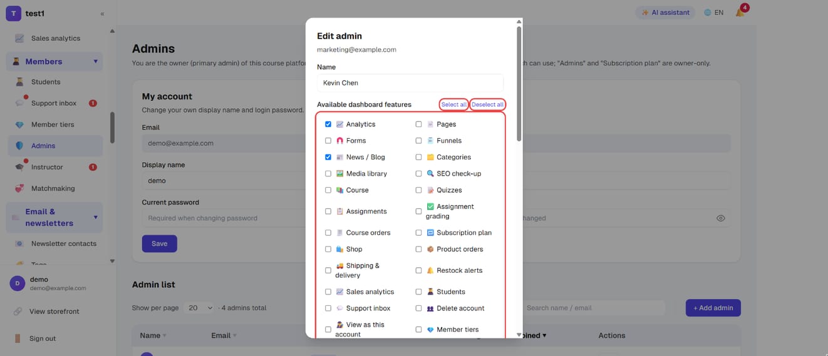Click the Shop bags icon in dialog
The image size is (828, 356).
coord(339,249)
